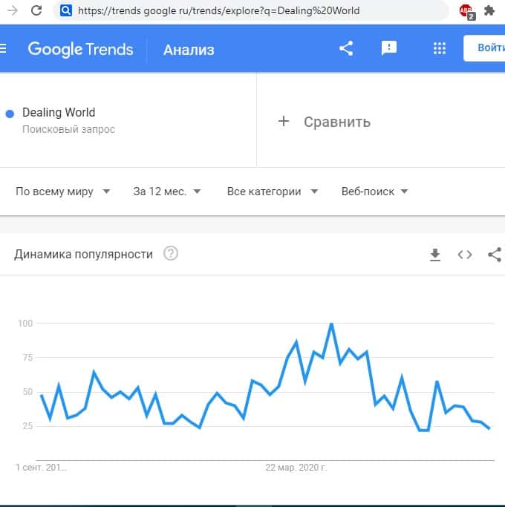Click the forward navigation arrow
Screen dimensions: 505x507
tap(13, 10)
